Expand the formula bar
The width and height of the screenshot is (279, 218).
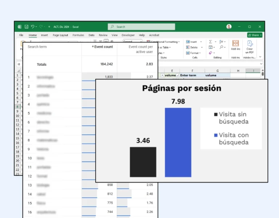pos(261,64)
